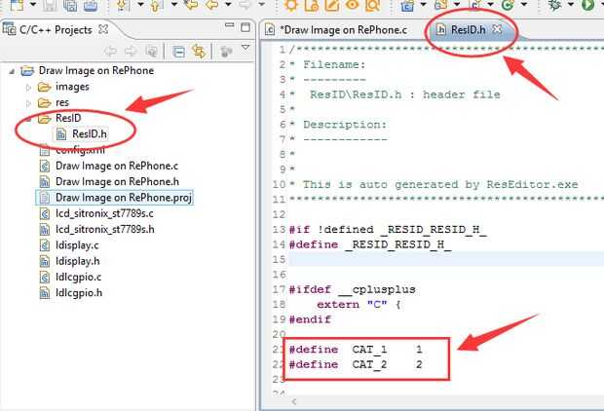604x411 pixels.
Task: Click the Filters icon in Projects panel
Action: click(226, 52)
